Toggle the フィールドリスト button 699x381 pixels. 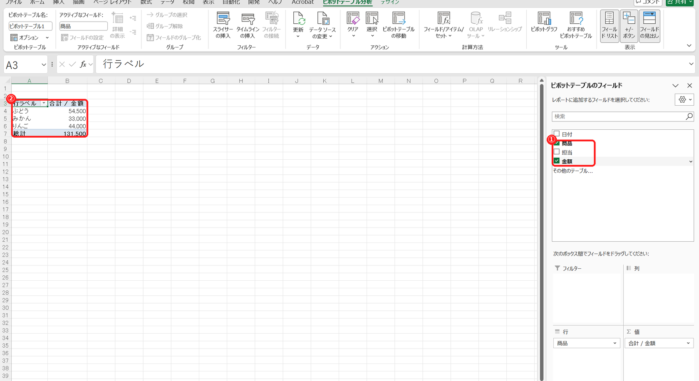point(609,26)
